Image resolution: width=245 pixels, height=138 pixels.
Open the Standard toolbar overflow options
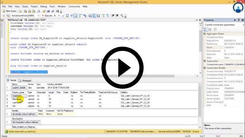pyautogui.click(x=61, y=12)
